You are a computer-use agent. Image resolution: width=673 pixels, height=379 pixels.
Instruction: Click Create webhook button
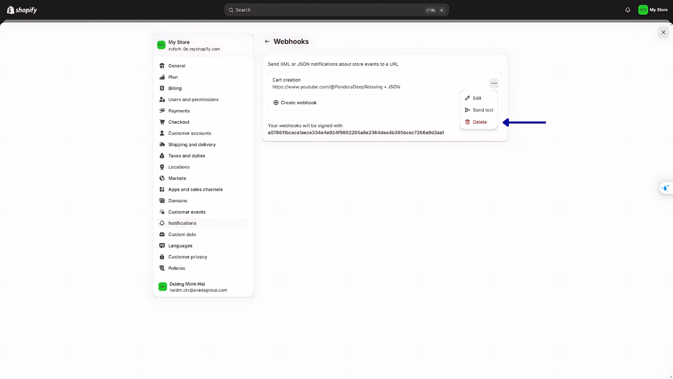pos(295,103)
